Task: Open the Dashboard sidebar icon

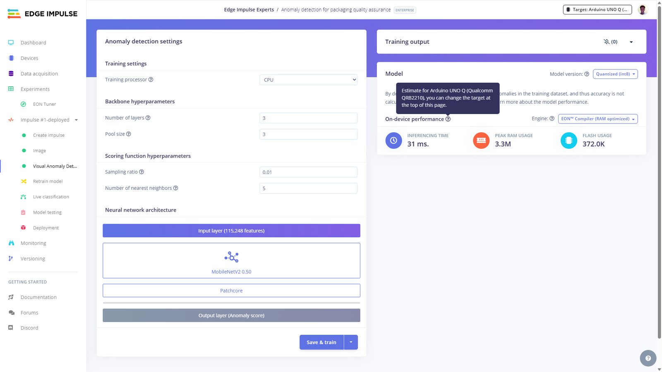Action: point(11,43)
